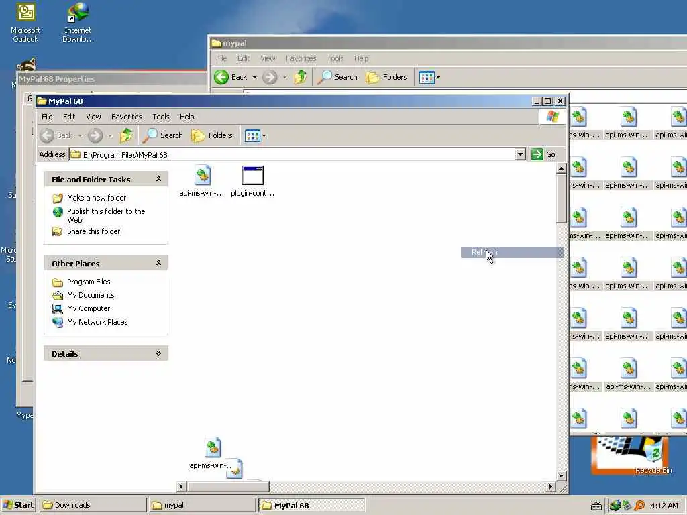Click the keyboard icon in the tray
Image resolution: width=687 pixels, height=515 pixels.
(596, 506)
